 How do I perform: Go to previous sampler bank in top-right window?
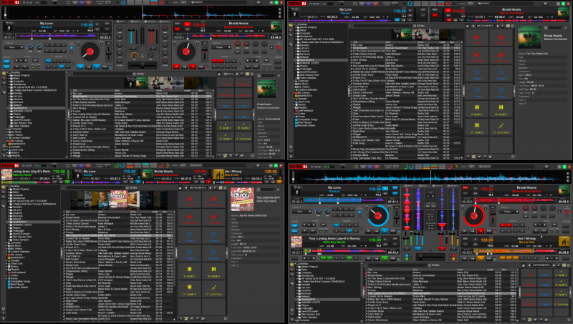(x=473, y=26)
